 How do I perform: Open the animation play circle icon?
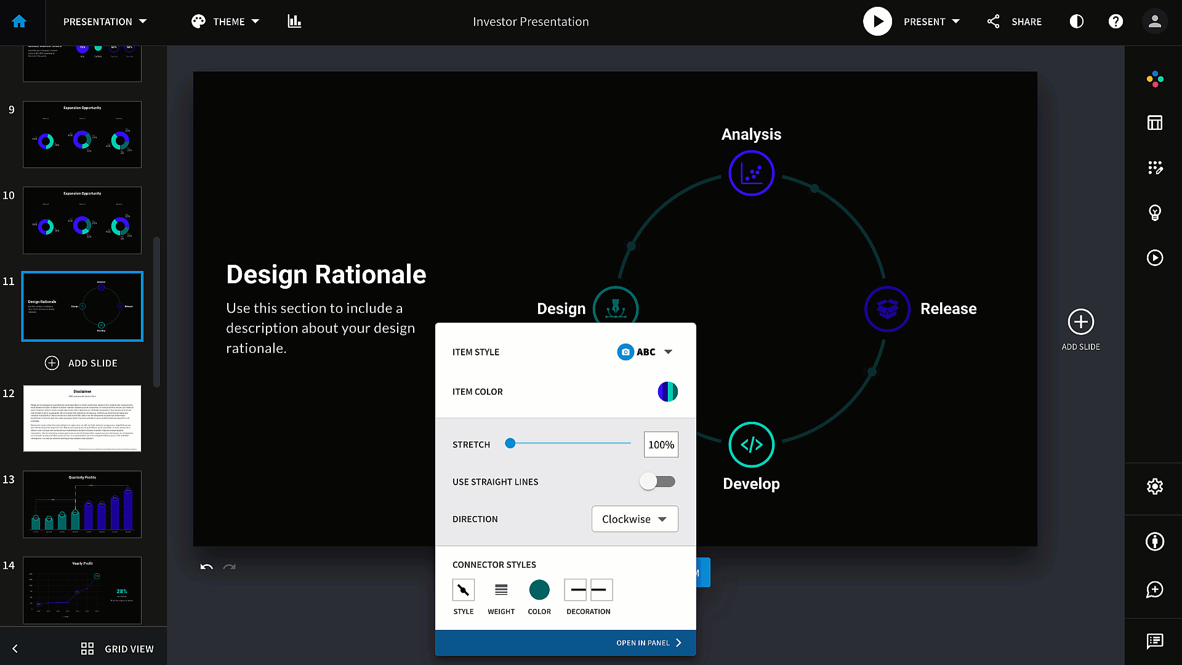(x=1155, y=257)
